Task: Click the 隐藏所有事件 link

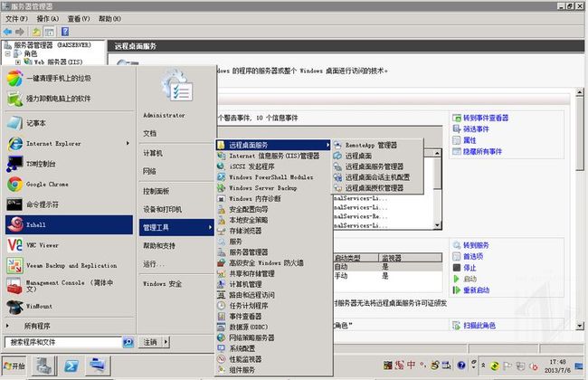Action: pyautogui.click(x=482, y=152)
